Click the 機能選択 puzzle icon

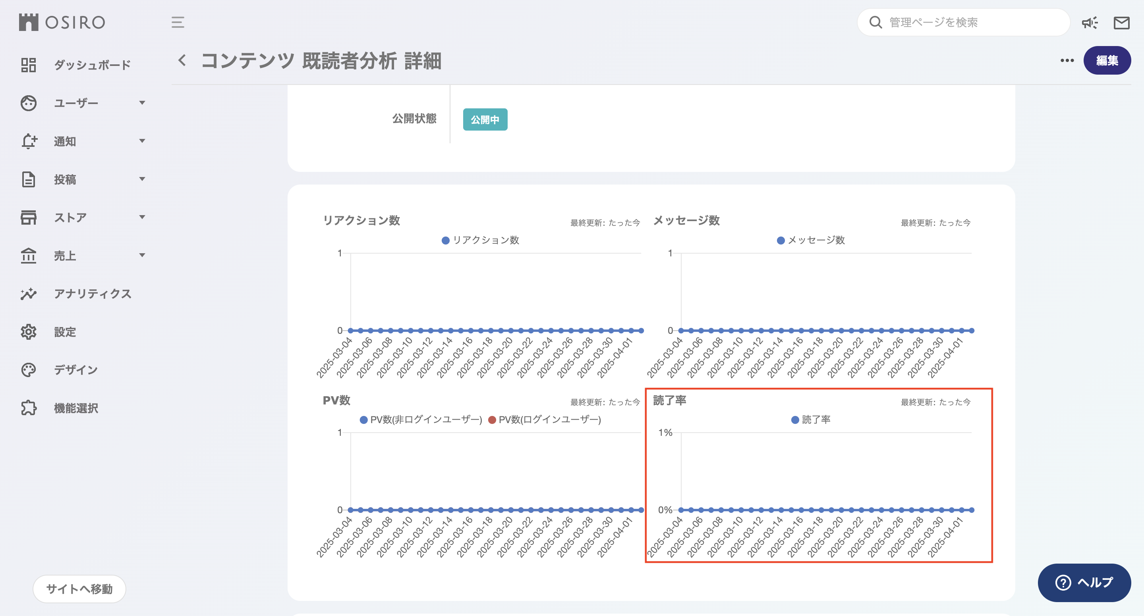(x=29, y=408)
